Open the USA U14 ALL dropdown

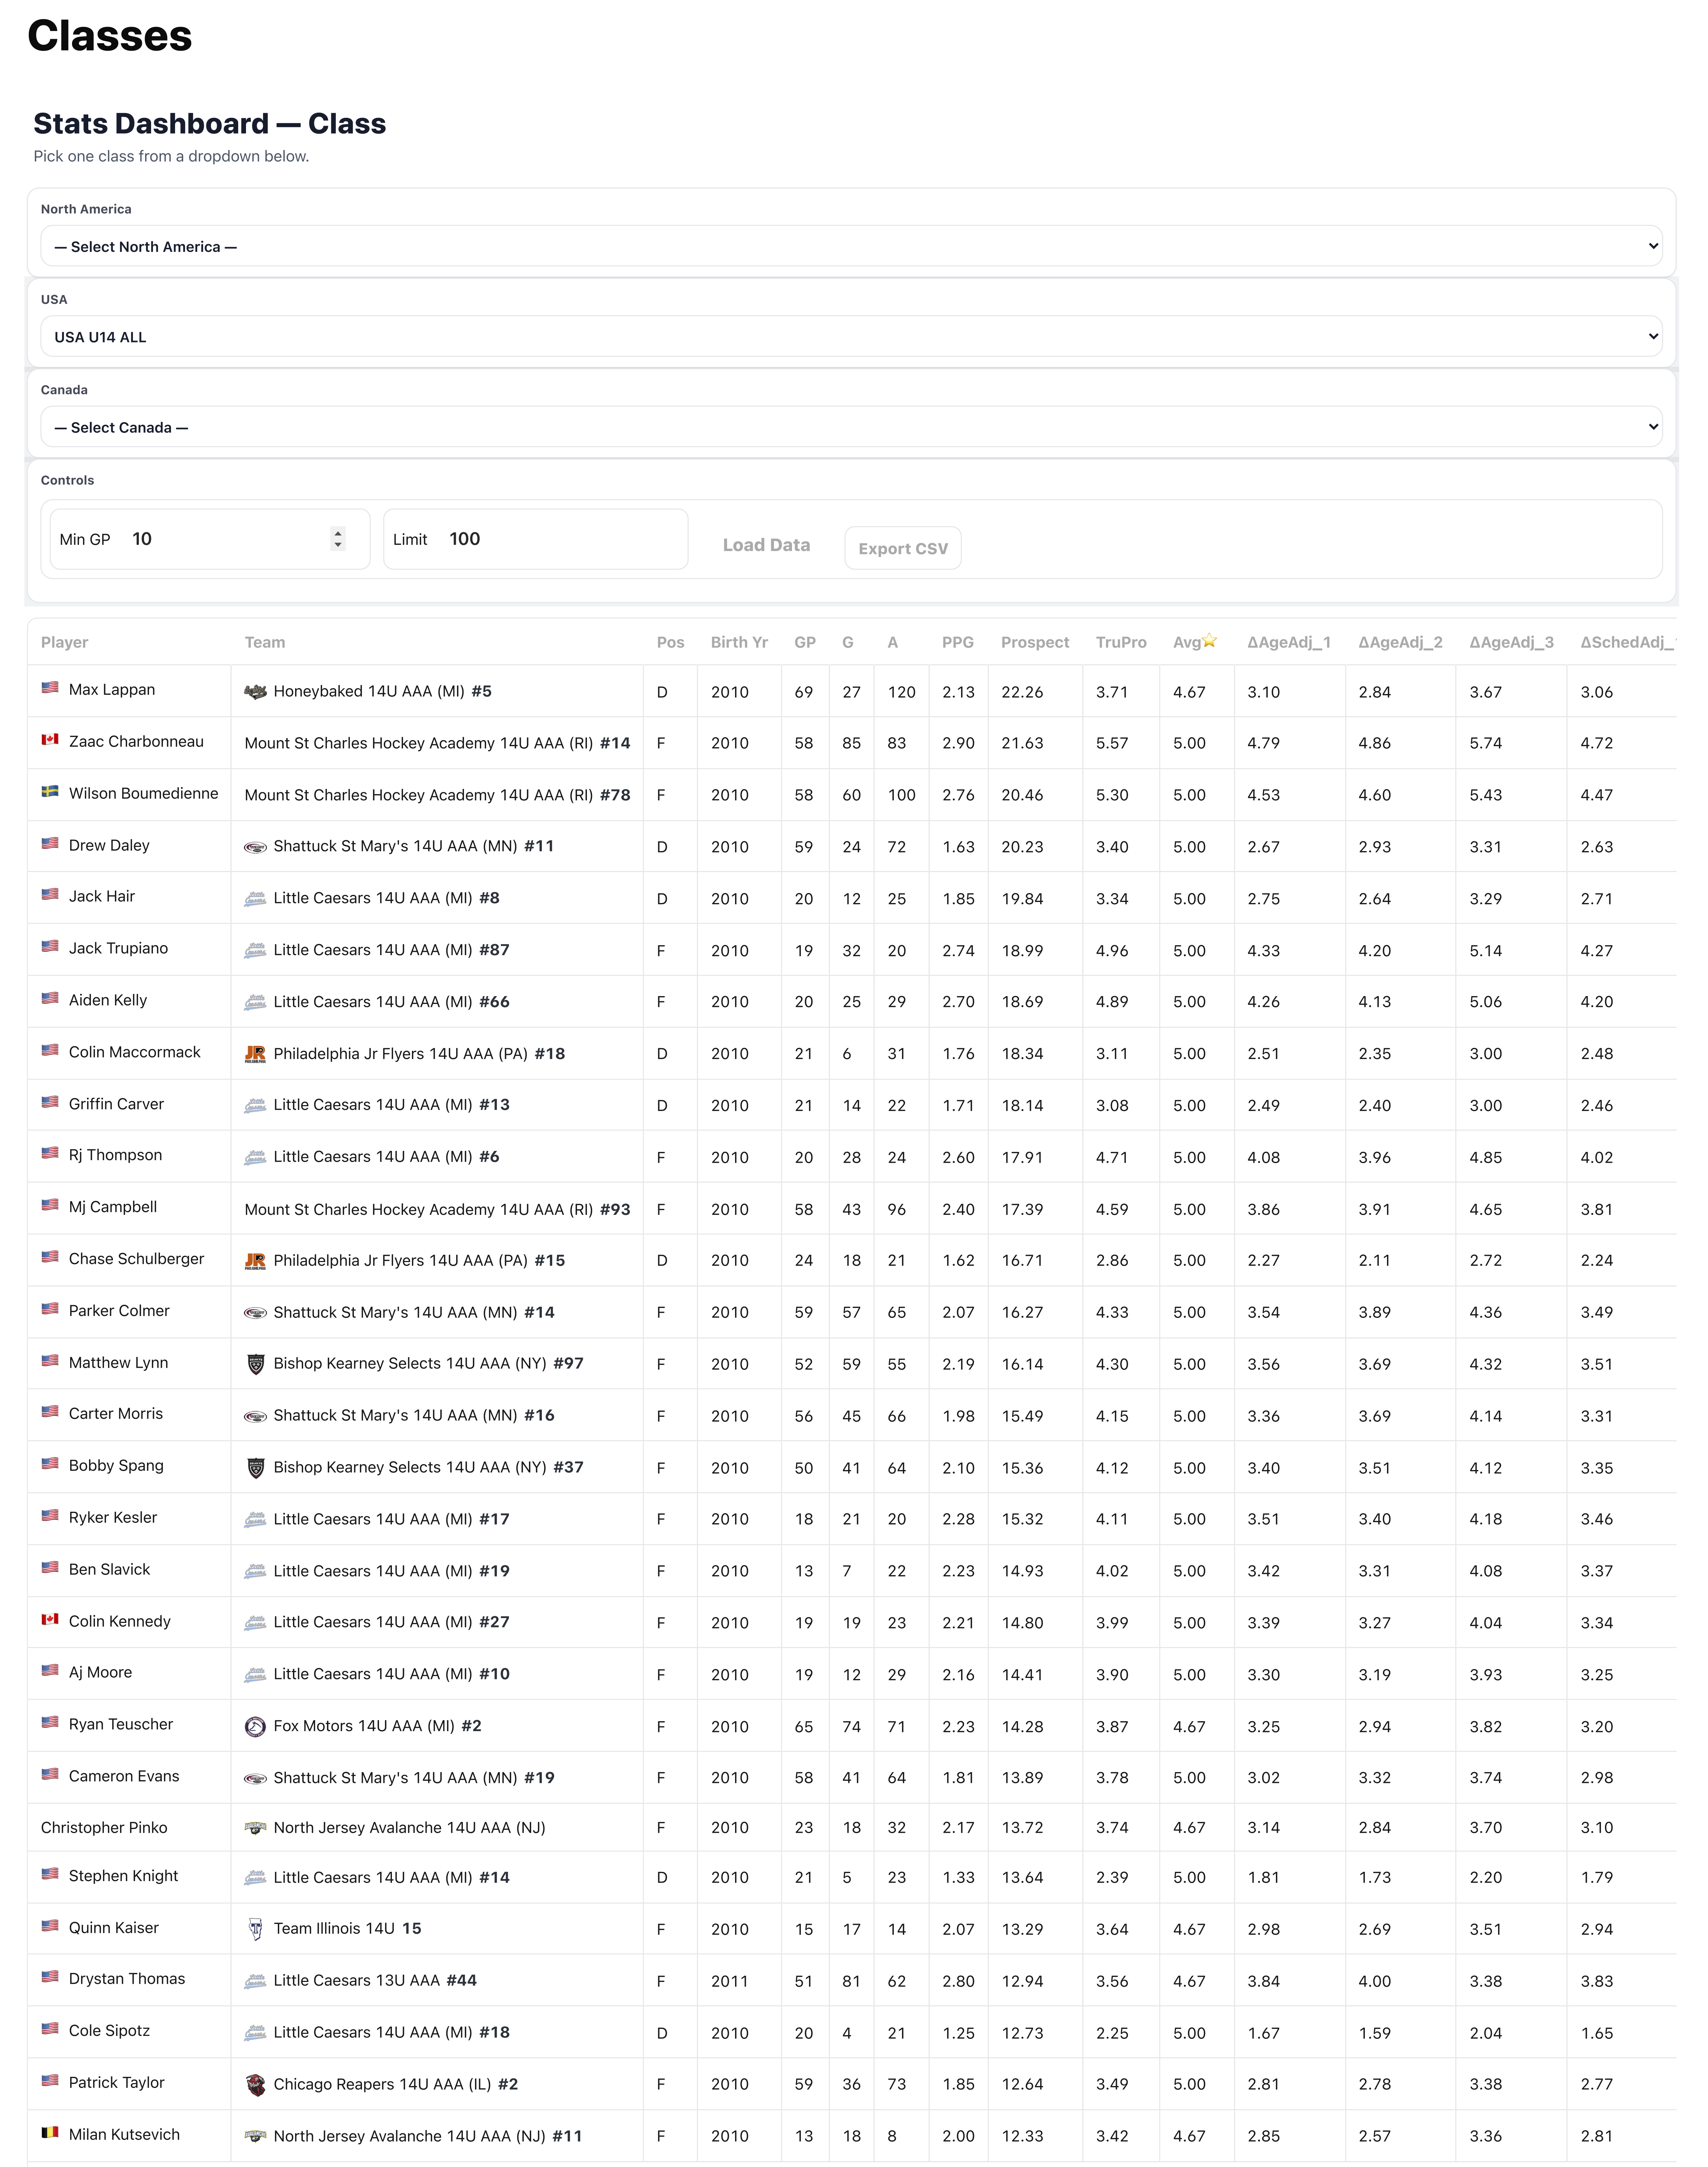point(851,336)
